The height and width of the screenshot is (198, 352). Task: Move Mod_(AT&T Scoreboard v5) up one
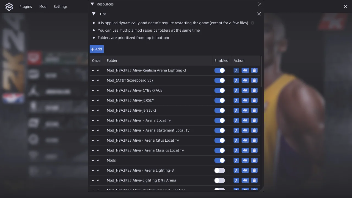(x=93, y=80)
